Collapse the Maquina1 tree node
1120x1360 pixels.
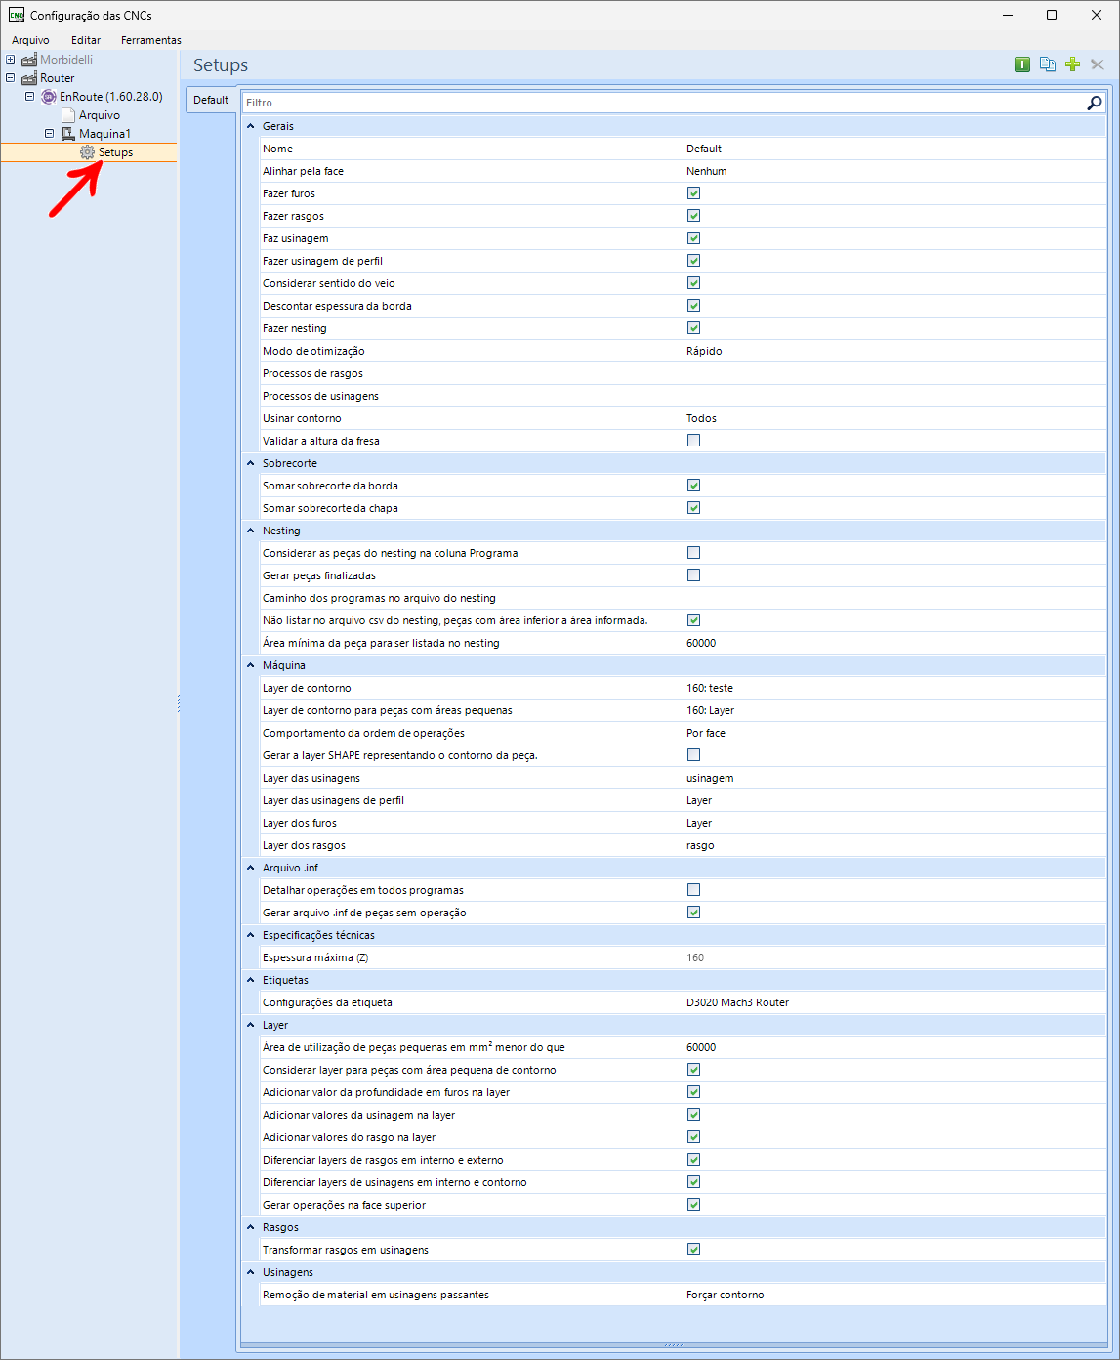(48, 133)
